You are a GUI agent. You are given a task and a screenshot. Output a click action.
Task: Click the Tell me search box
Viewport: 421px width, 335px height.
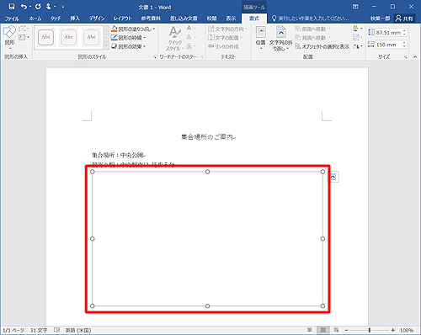[311, 19]
